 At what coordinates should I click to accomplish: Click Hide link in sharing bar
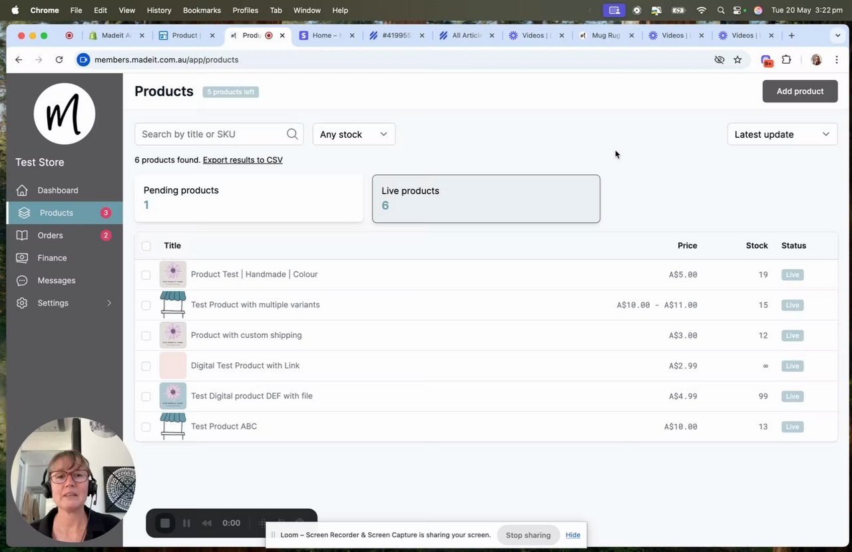[x=573, y=535]
